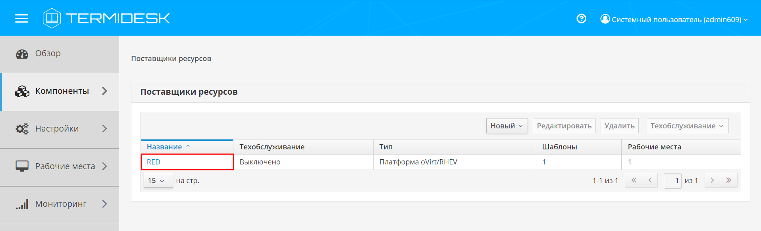Open the hamburger navigation menu
761x231 pixels.
(x=21, y=19)
